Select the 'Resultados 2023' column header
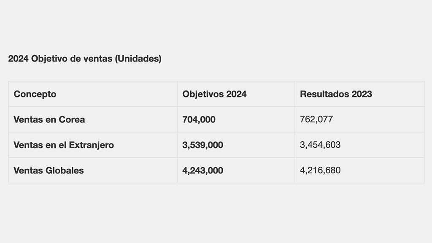 click(x=359, y=94)
